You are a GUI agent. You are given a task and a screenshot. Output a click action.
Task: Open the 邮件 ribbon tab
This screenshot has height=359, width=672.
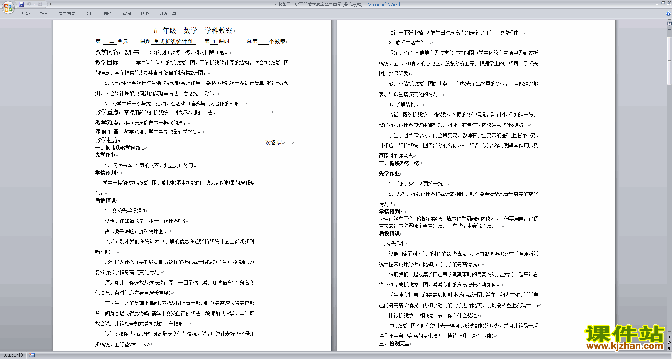[108, 14]
